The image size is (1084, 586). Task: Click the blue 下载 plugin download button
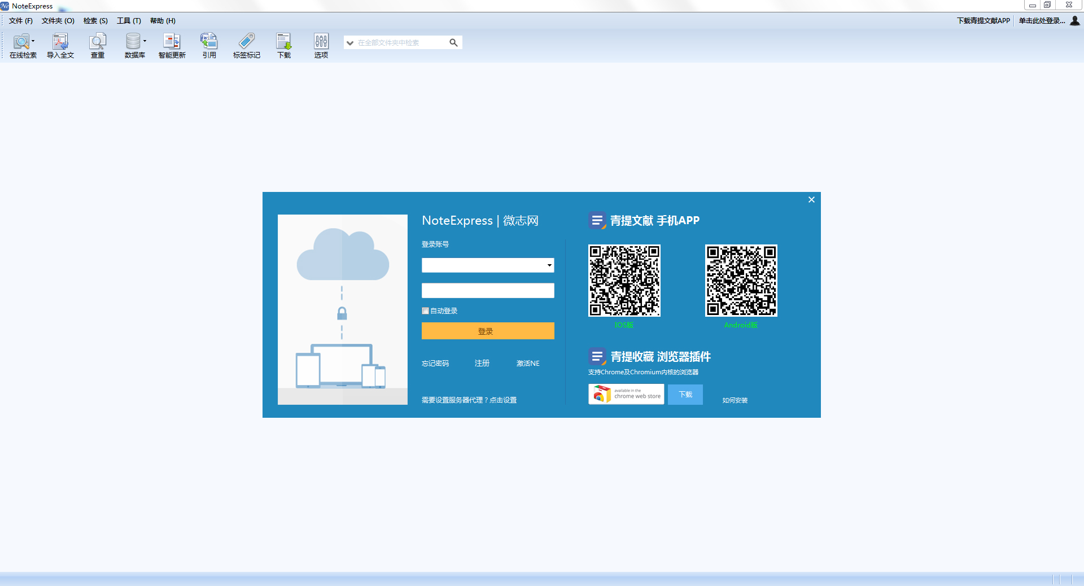(685, 394)
